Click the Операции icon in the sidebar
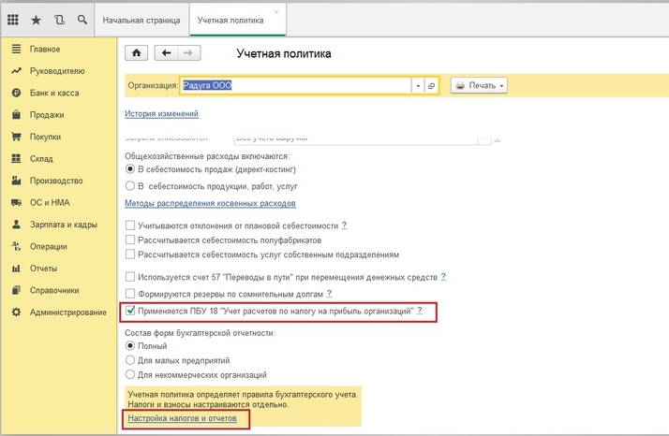Image resolution: width=669 pixels, height=436 pixels. [16, 246]
